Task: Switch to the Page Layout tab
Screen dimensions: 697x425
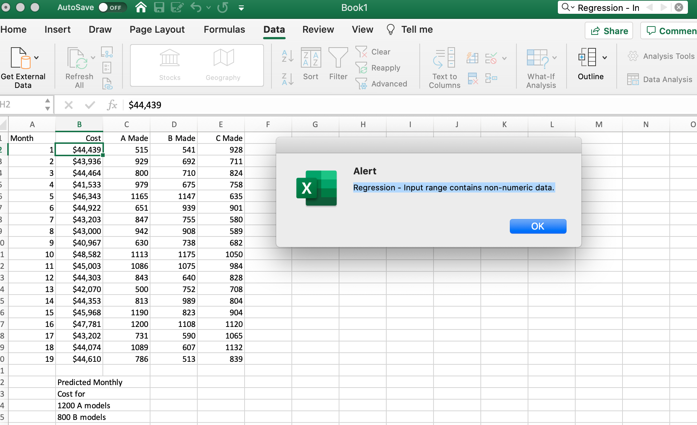Action: pos(157,29)
